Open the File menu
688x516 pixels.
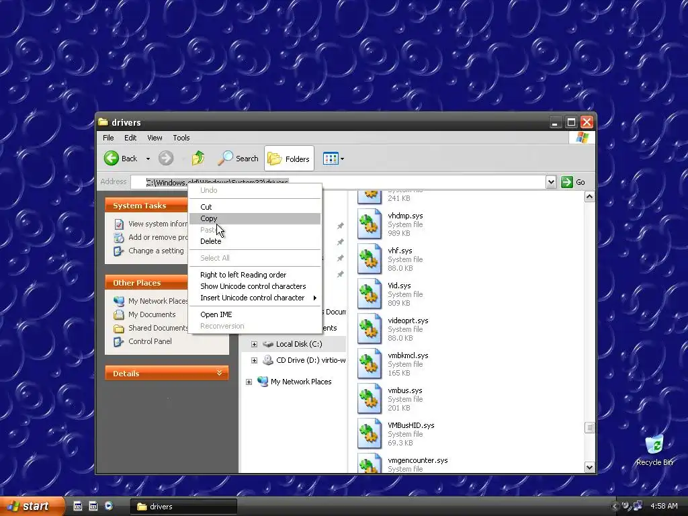tap(108, 138)
